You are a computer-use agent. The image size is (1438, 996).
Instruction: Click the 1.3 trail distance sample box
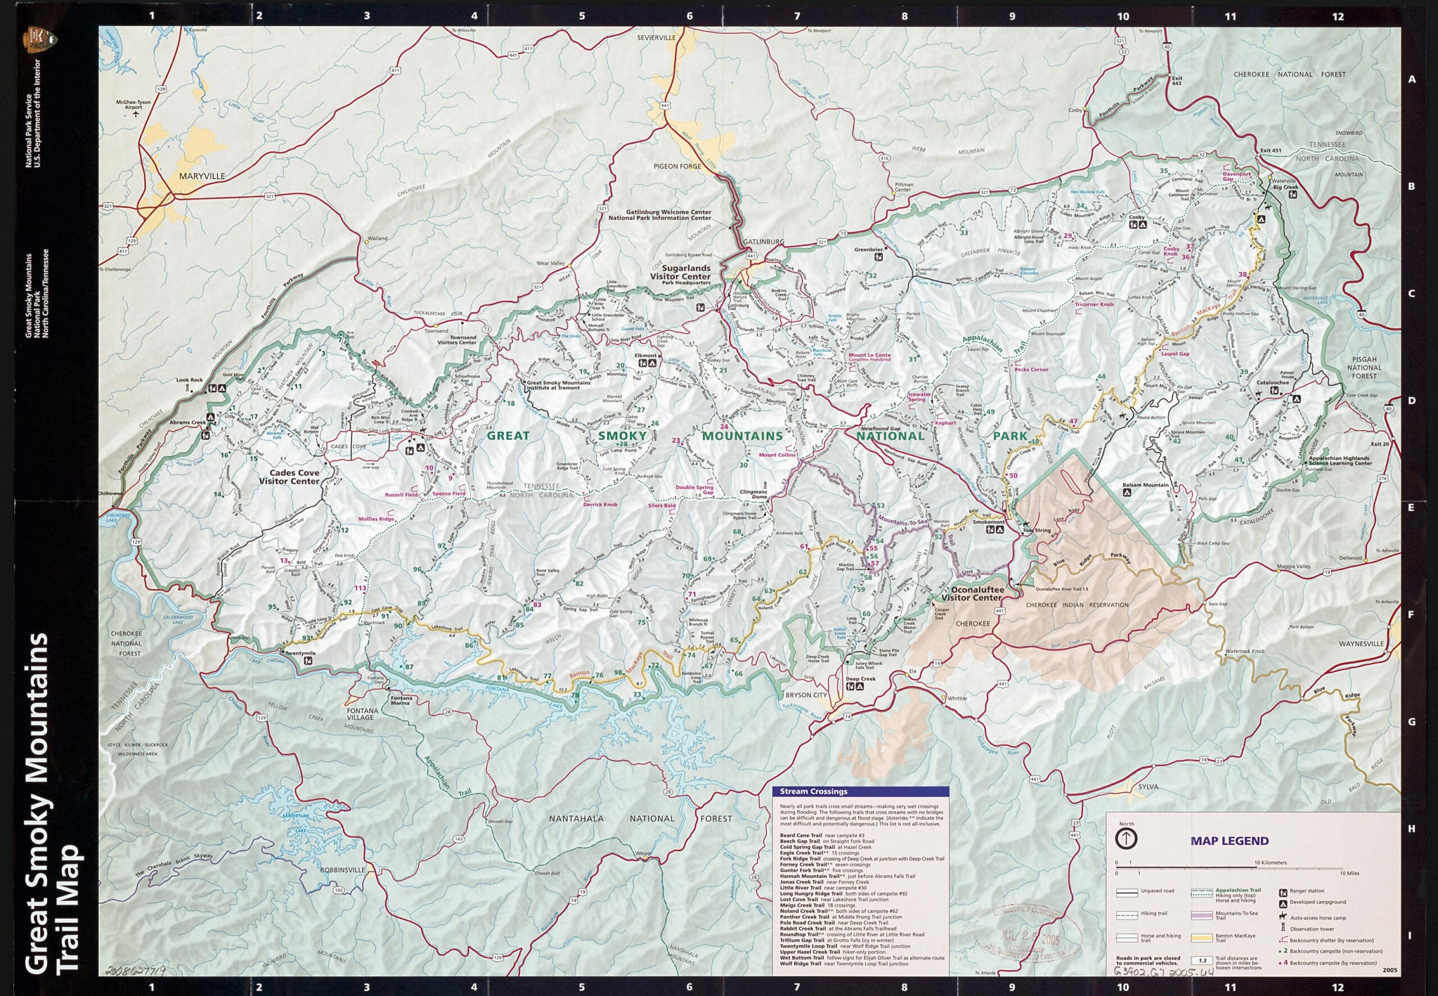pos(1202,960)
